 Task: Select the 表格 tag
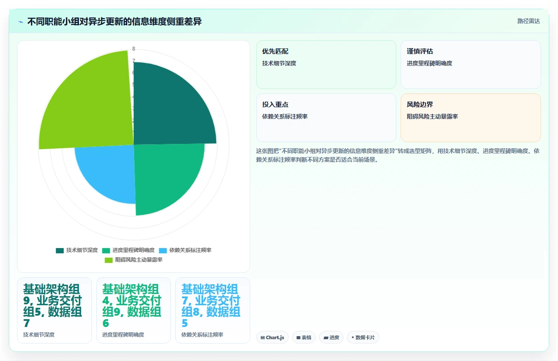(x=304, y=337)
